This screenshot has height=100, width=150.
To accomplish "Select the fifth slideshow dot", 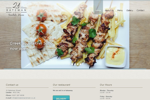I will tap(80, 64).
